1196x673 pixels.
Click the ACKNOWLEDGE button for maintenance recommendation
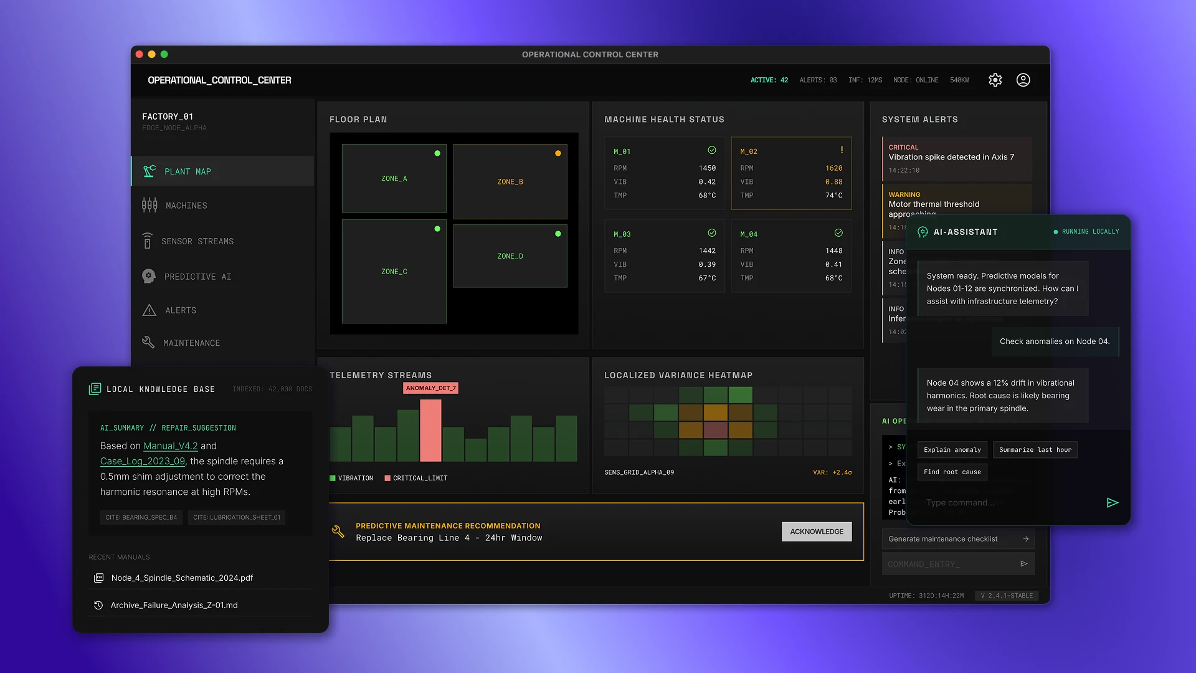[x=816, y=531]
